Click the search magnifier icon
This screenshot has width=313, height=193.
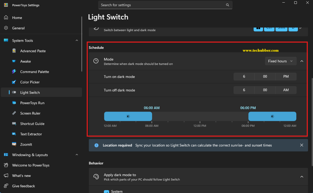coord(227,5)
